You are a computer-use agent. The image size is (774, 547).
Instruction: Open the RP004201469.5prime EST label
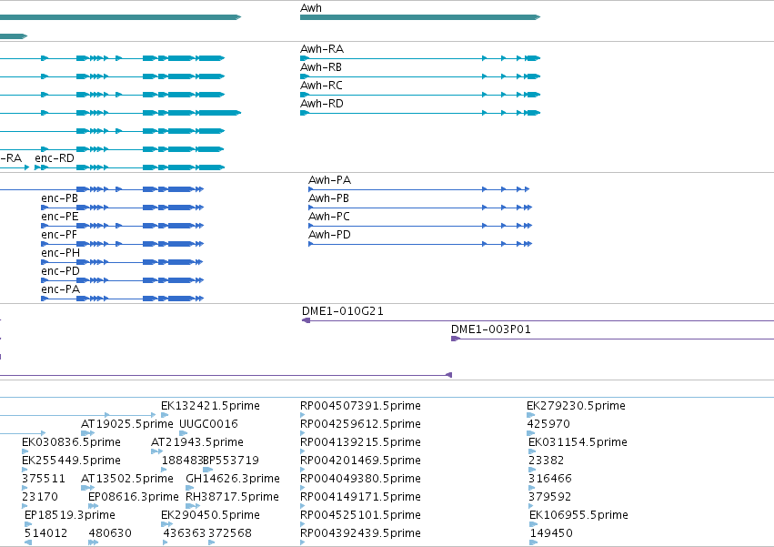(x=360, y=461)
